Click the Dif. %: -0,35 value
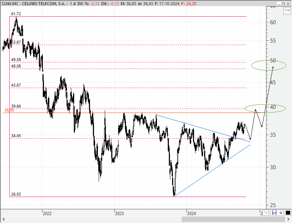Viewport: 292px width, 223px height. click(89, 4)
